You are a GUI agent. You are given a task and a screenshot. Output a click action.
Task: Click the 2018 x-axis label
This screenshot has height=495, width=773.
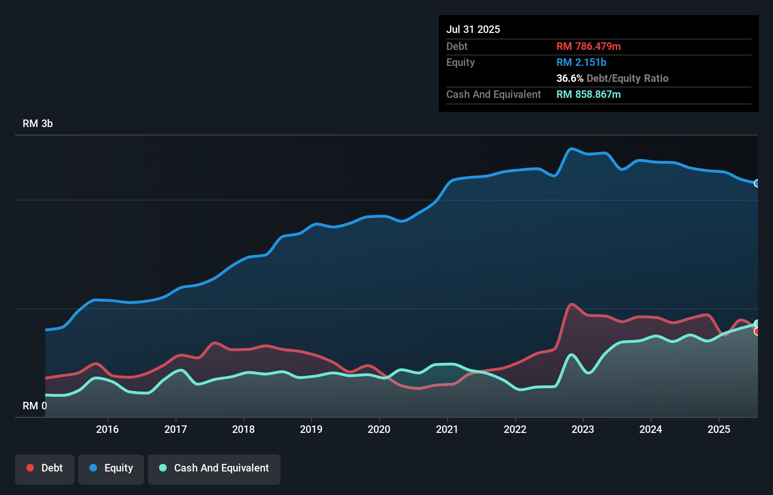[x=243, y=429]
